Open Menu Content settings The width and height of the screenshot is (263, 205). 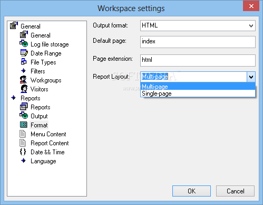pyautogui.click(x=48, y=134)
